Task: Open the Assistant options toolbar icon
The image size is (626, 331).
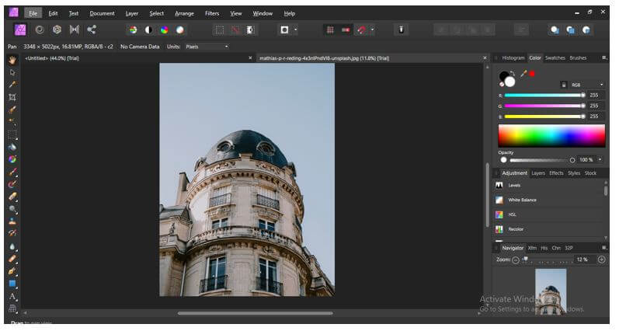Action: tap(402, 30)
